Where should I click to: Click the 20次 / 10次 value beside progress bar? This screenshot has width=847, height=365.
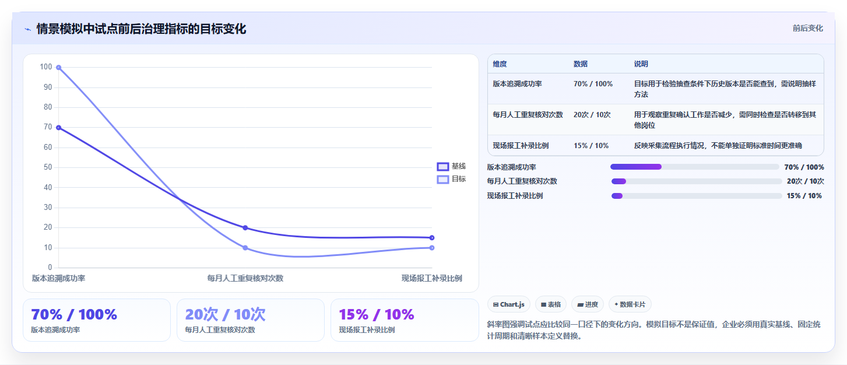point(806,181)
